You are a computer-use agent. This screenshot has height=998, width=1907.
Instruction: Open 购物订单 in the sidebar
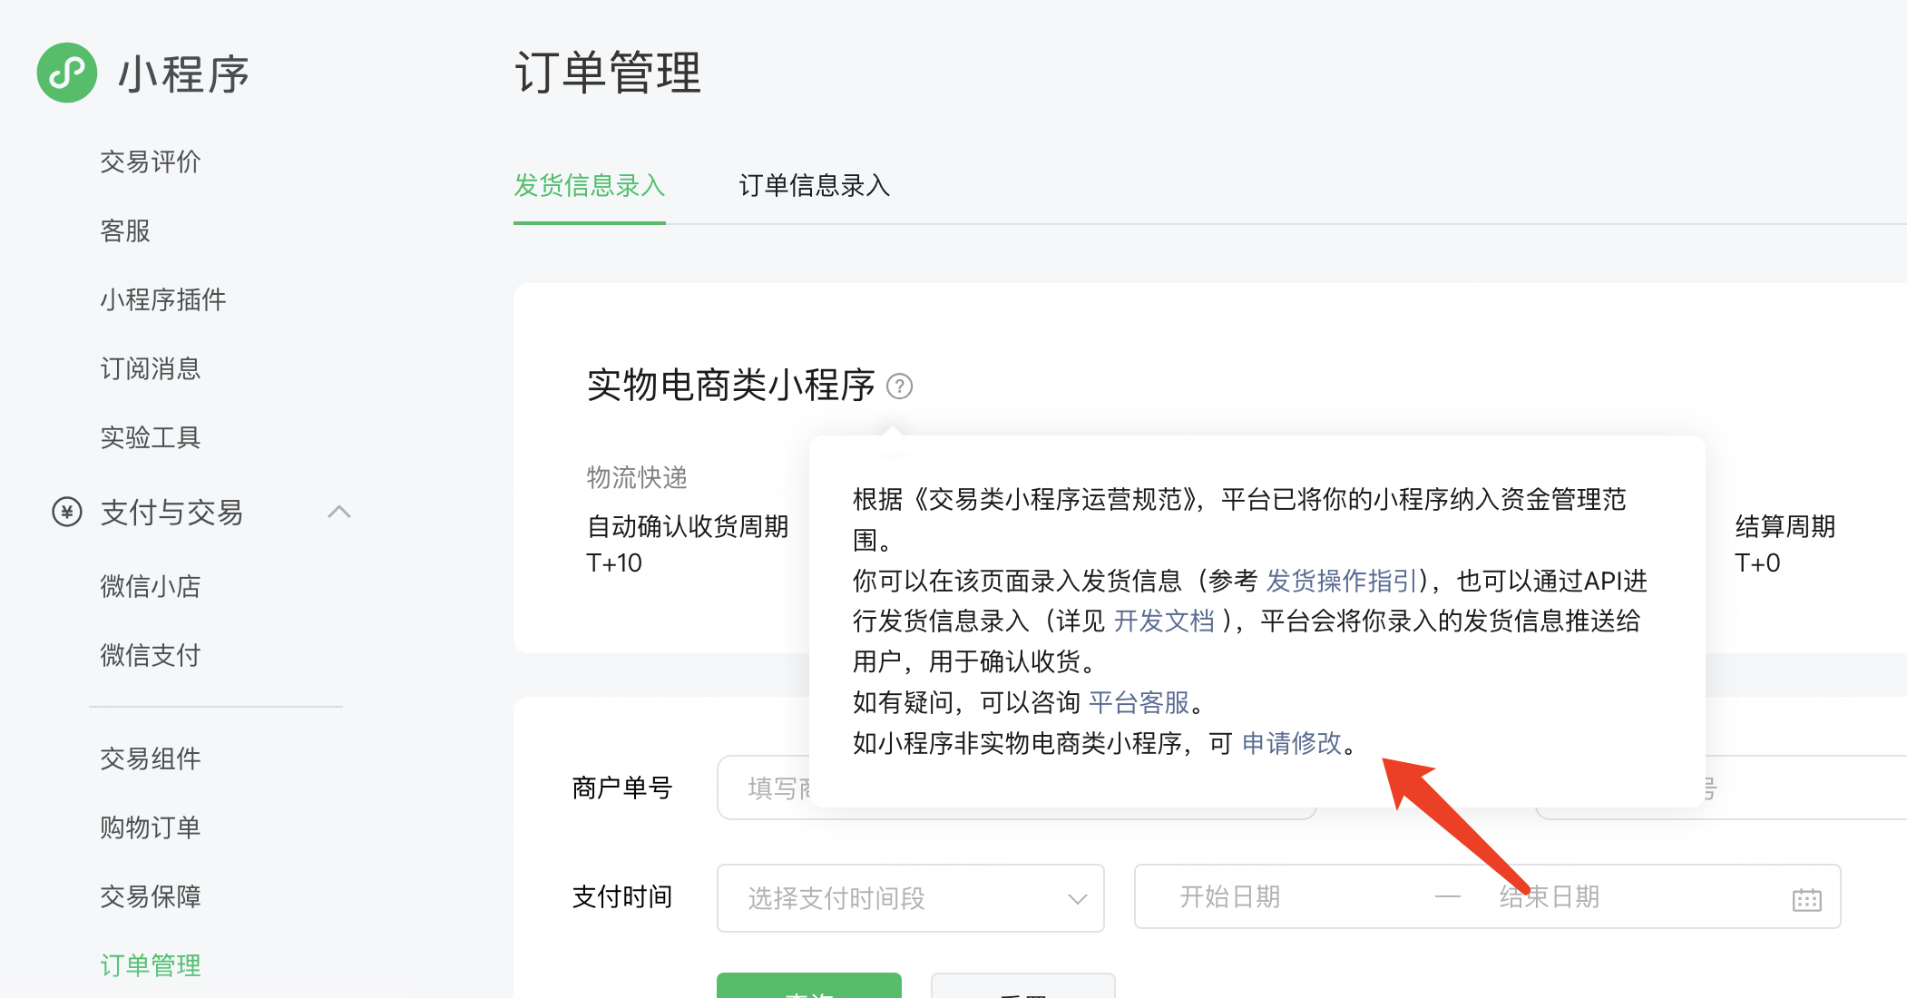(x=151, y=827)
